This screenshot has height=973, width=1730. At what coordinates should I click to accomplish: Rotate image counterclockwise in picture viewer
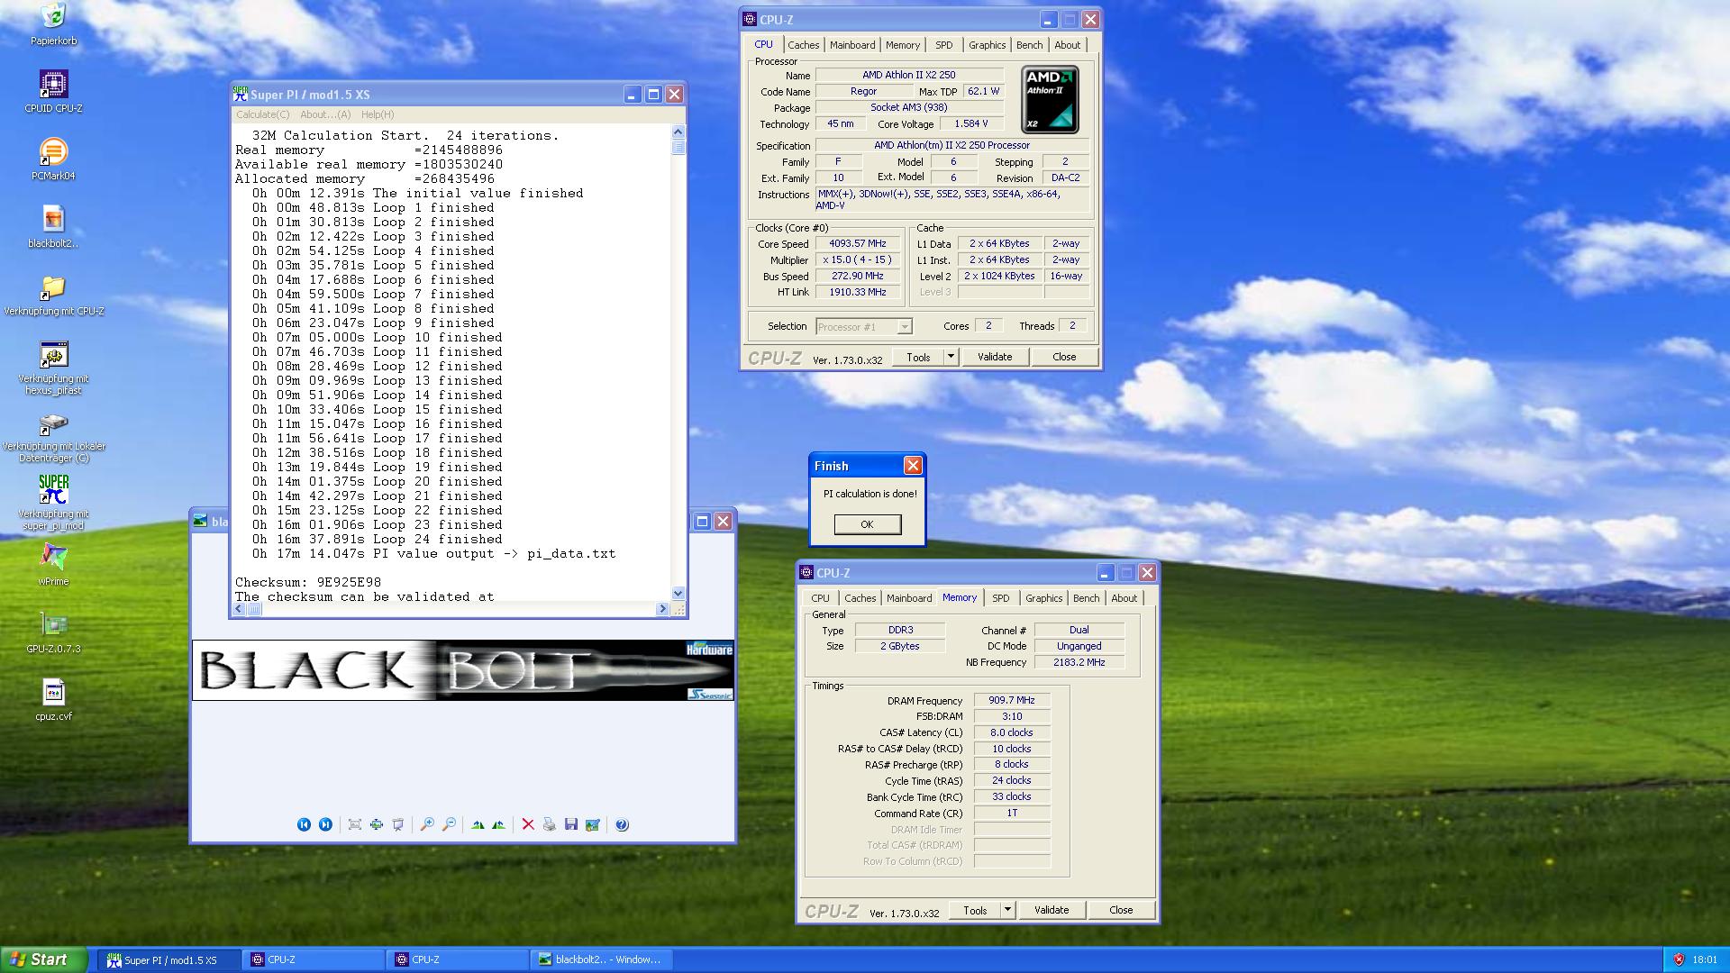click(499, 824)
